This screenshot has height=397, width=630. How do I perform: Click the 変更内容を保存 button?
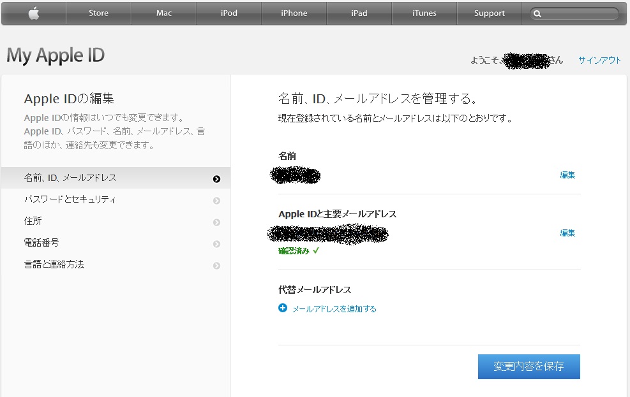click(529, 366)
